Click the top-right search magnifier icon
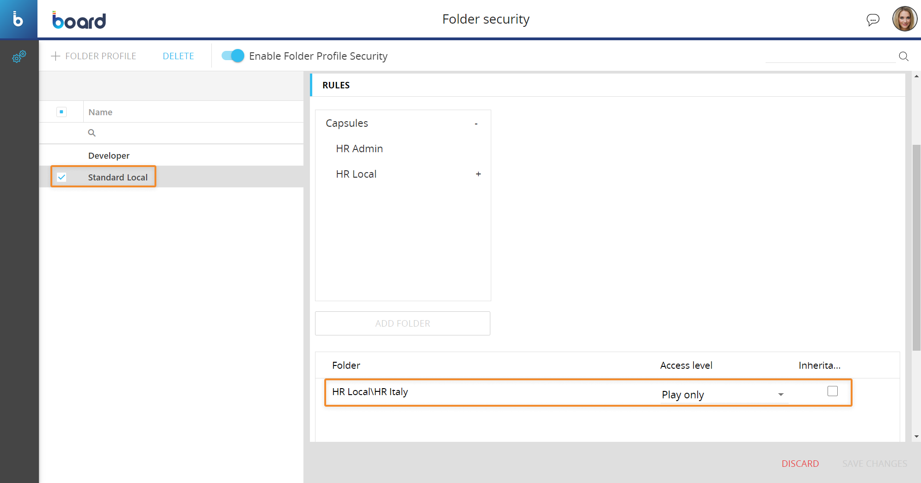This screenshot has height=483, width=921. [903, 56]
